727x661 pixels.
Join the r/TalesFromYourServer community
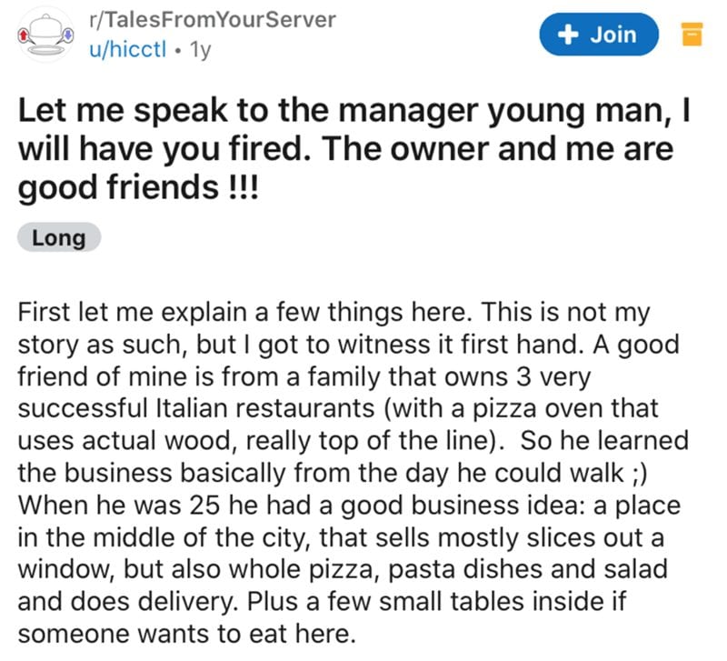coord(599,35)
